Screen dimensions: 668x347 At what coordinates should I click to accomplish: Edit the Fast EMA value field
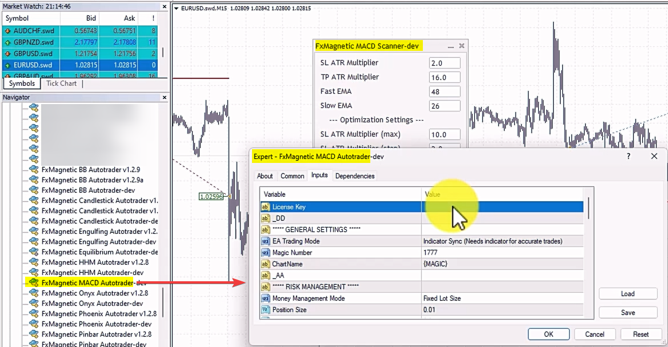pyautogui.click(x=445, y=91)
